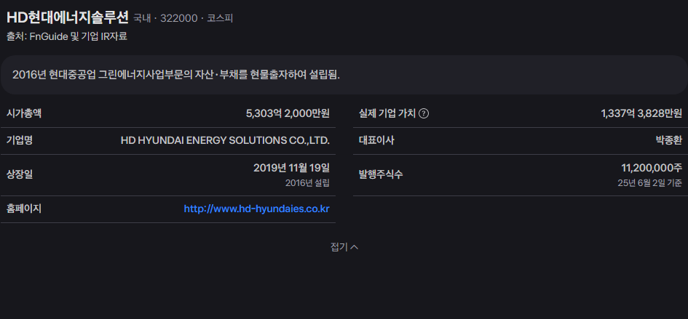Select the 상장일 row label
This screenshot has width=688, height=319.
click(20, 174)
